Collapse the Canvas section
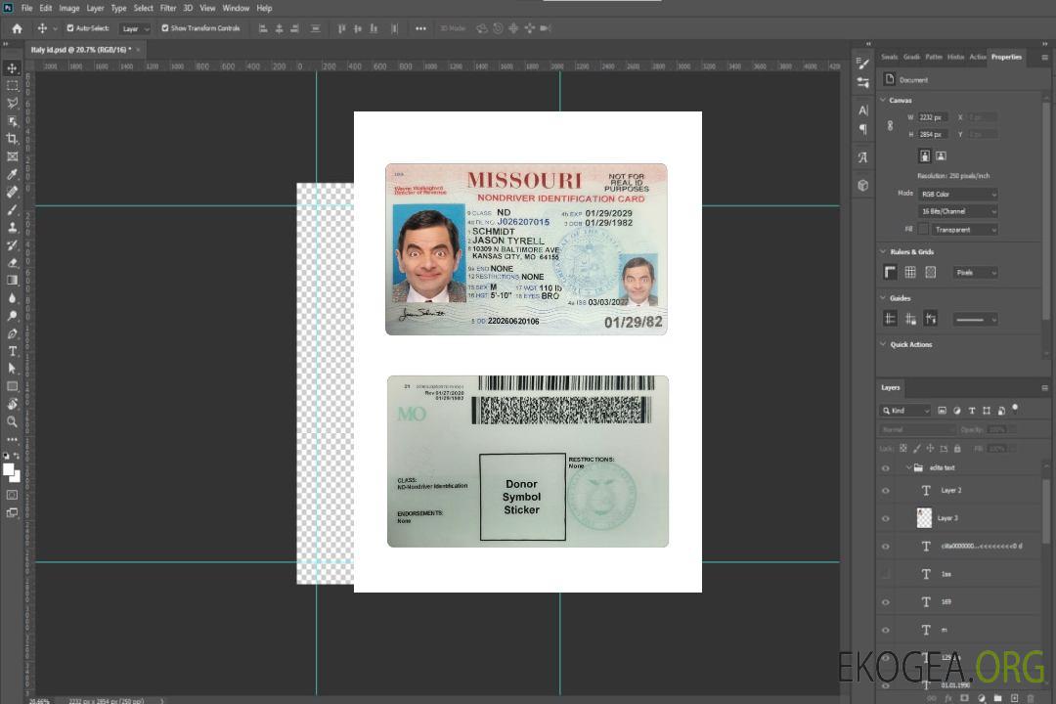 click(883, 101)
